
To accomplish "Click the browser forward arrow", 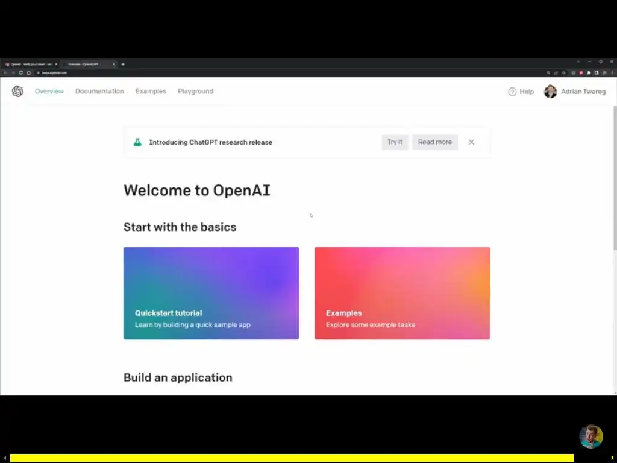I will click(x=13, y=73).
